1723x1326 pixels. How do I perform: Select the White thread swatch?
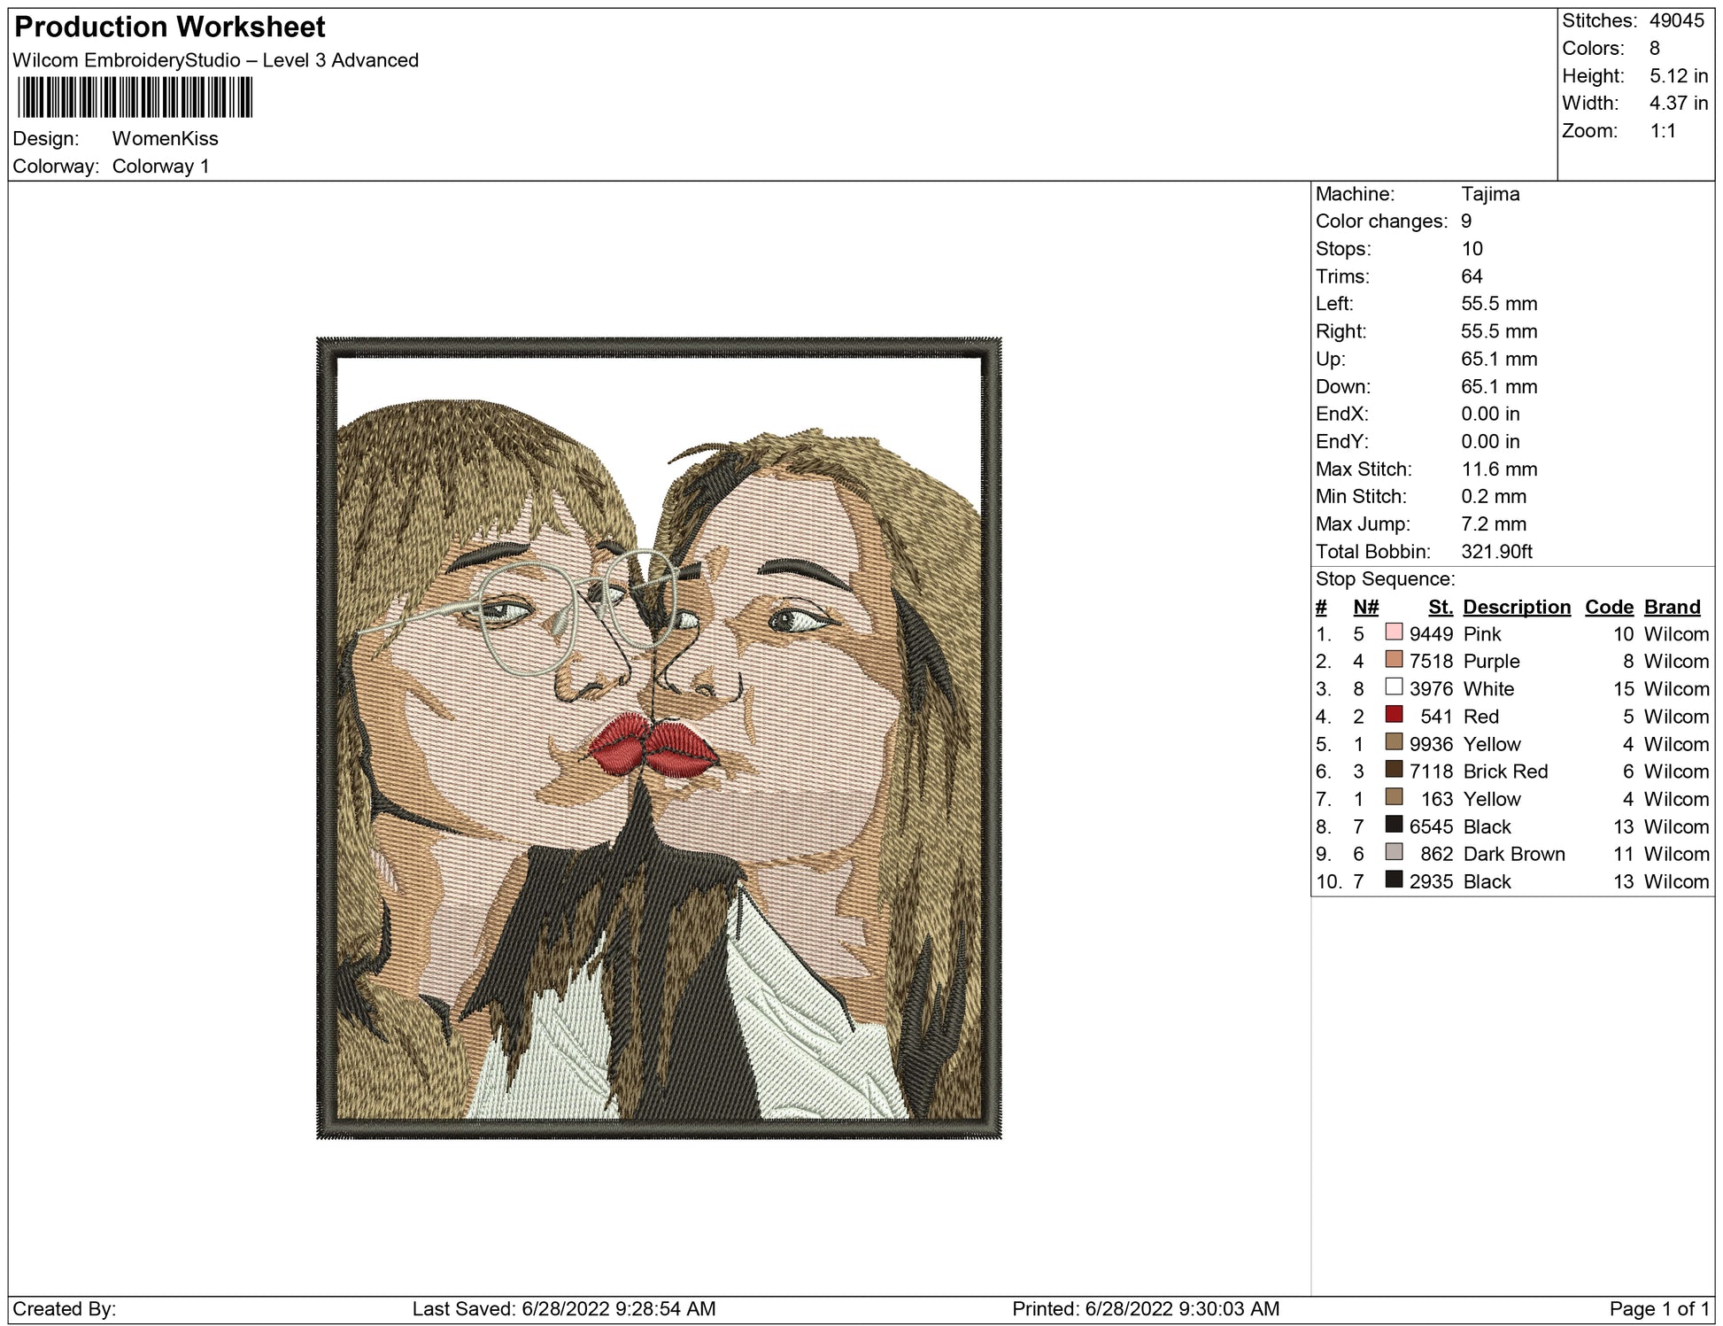pyautogui.click(x=1394, y=687)
